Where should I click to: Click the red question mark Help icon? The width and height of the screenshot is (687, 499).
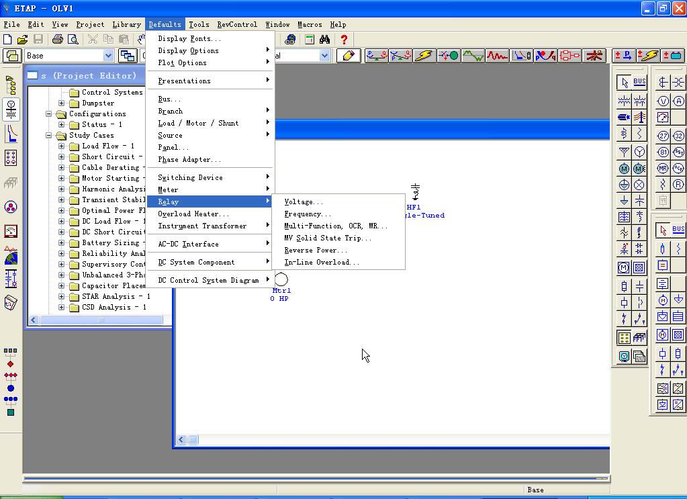(344, 40)
